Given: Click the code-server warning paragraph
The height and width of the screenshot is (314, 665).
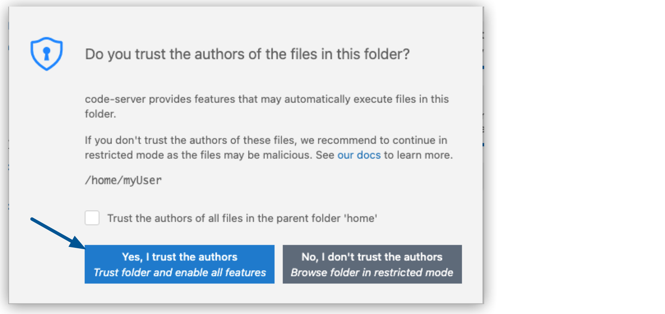Looking at the screenshot, I should point(267,106).
